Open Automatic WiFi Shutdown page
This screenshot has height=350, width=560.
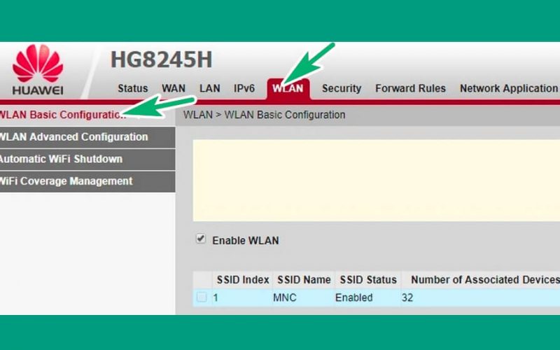coord(87,160)
